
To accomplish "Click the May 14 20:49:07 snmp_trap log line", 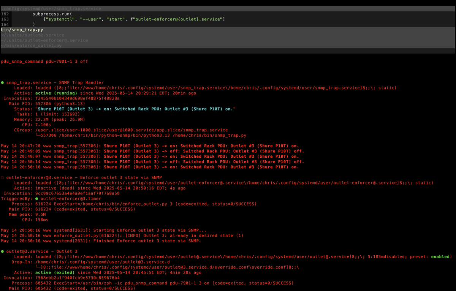I will [150, 157].
